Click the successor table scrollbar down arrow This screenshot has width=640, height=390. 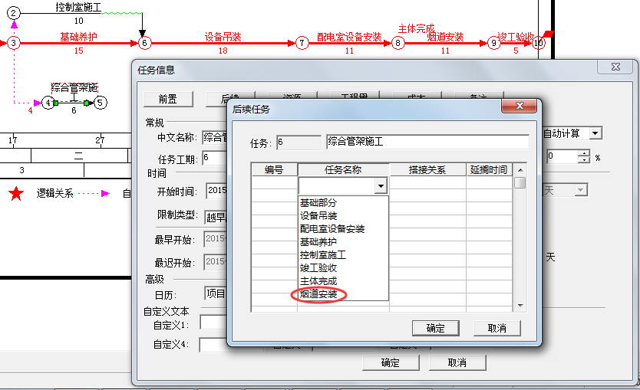coord(520,306)
